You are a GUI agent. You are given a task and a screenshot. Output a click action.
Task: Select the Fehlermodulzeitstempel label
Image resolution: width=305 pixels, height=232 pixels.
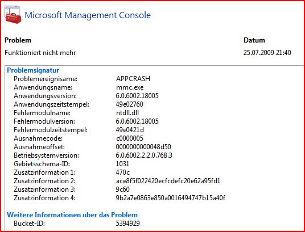pos(51,130)
